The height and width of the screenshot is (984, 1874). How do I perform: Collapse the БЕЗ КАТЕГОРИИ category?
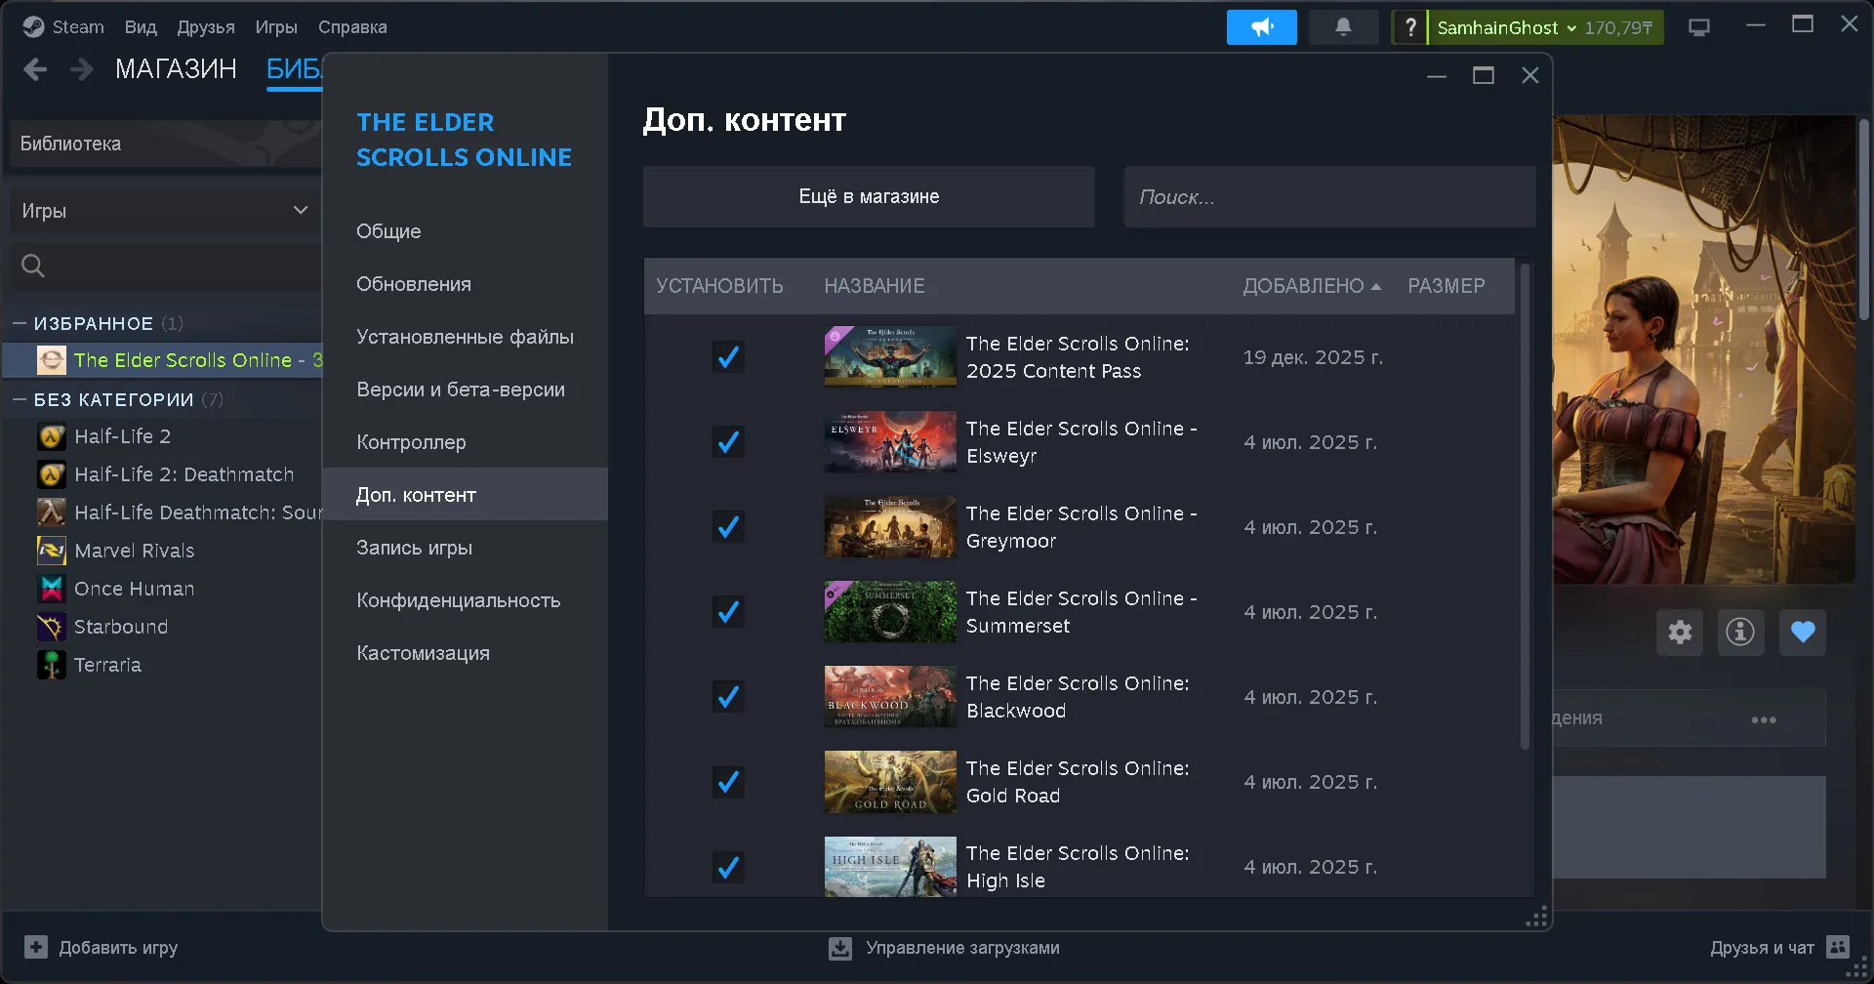click(x=20, y=399)
